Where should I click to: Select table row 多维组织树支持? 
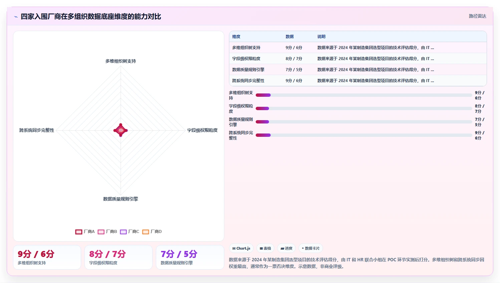(358, 48)
